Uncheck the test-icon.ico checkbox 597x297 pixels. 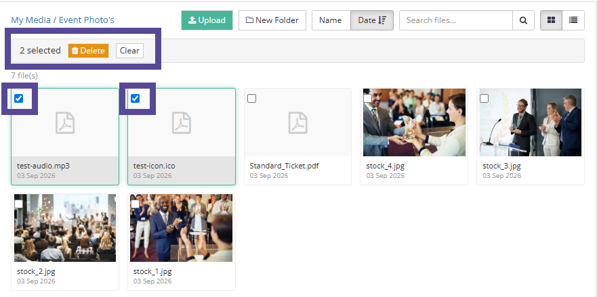(x=135, y=99)
